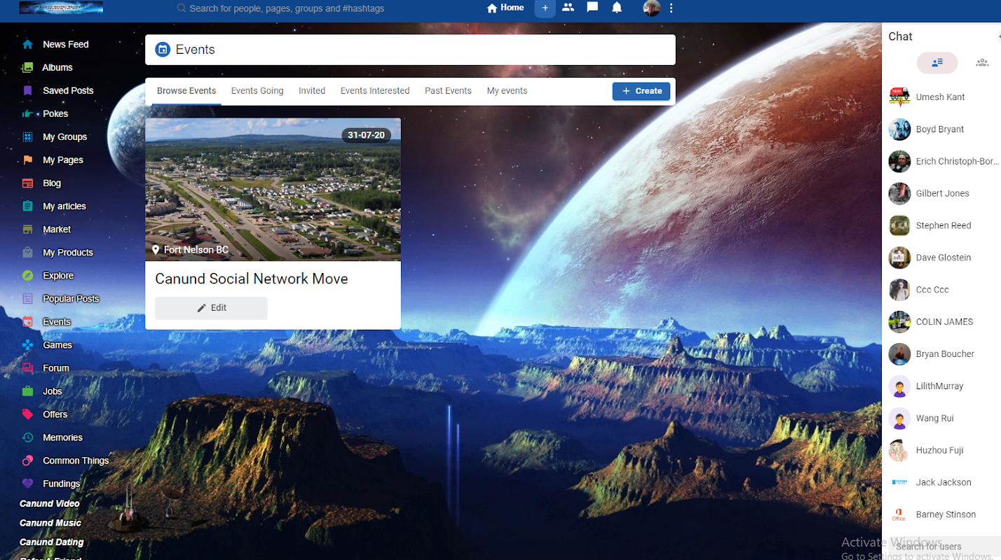Switch to Events Interested tab
1001x560 pixels.
pos(375,91)
